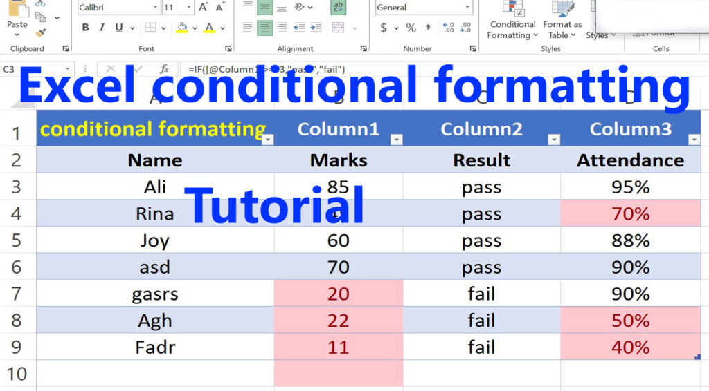Open the underline style dropdown arrow

[132, 28]
